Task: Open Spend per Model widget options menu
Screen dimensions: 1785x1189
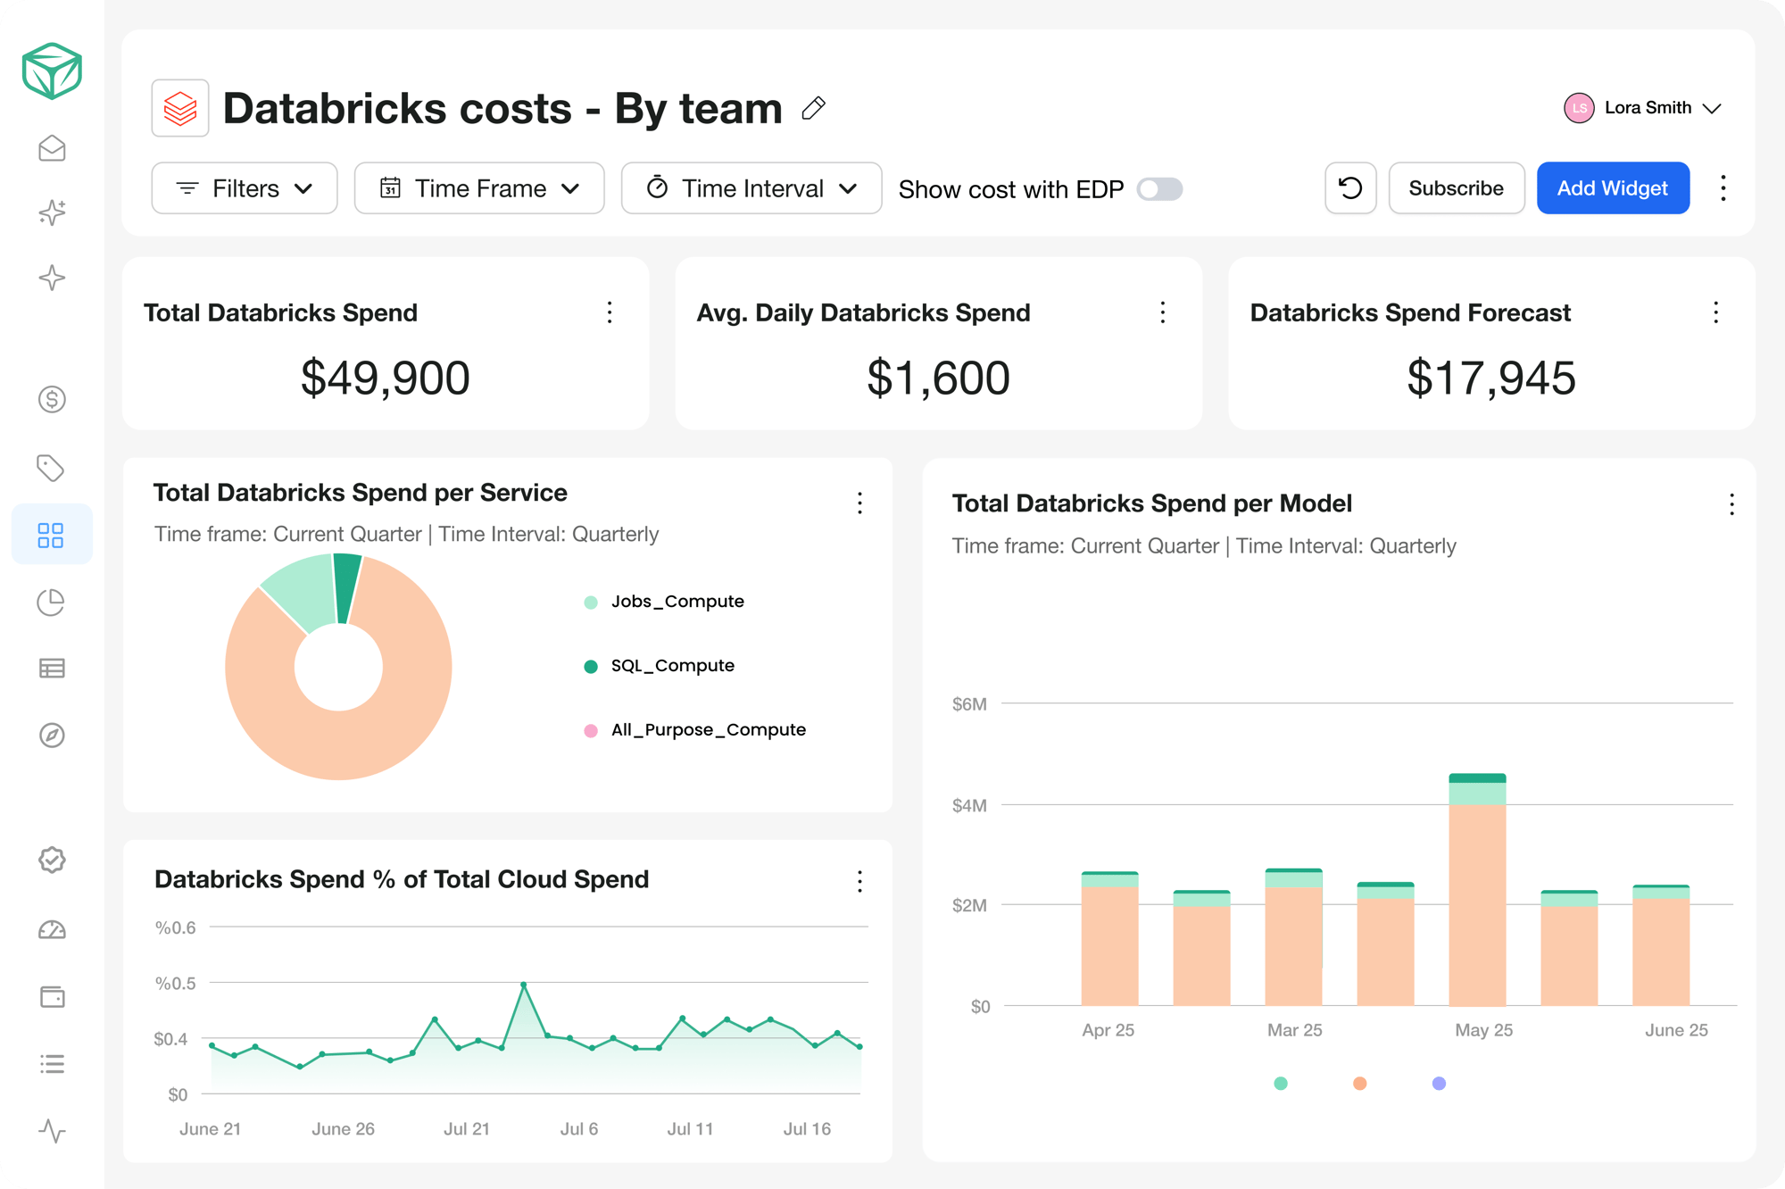Action: coord(1731,505)
